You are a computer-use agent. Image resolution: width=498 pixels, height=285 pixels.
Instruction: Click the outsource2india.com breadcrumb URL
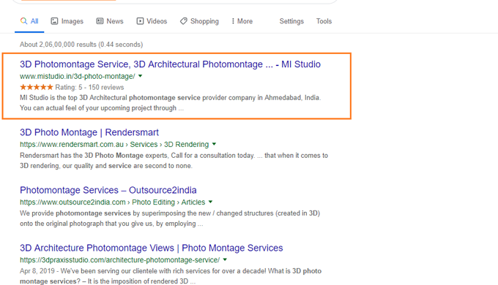pyautogui.click(x=113, y=202)
